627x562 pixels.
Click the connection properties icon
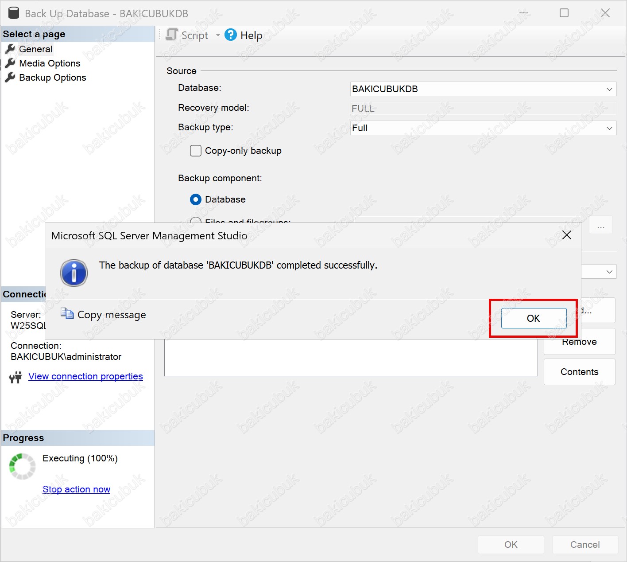point(15,377)
